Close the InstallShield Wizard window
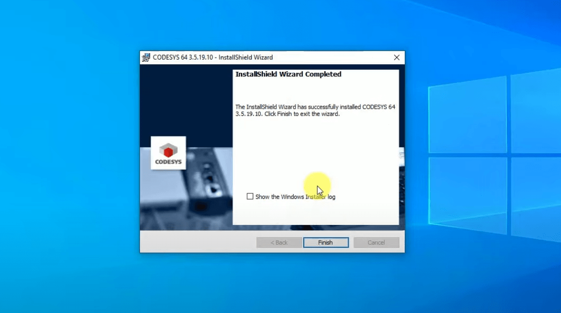The width and height of the screenshot is (561, 313). (396, 57)
